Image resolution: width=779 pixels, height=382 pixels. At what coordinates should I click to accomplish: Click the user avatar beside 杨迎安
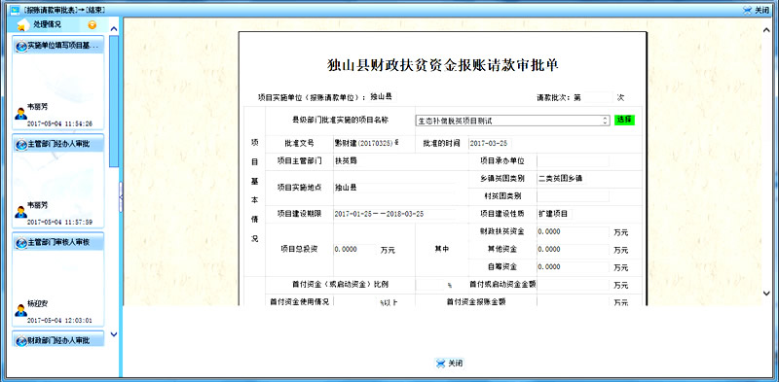(x=20, y=310)
